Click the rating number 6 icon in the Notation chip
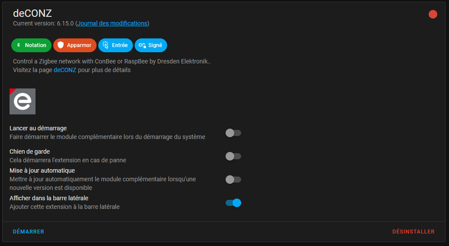The width and height of the screenshot is (449, 246). coord(19,45)
